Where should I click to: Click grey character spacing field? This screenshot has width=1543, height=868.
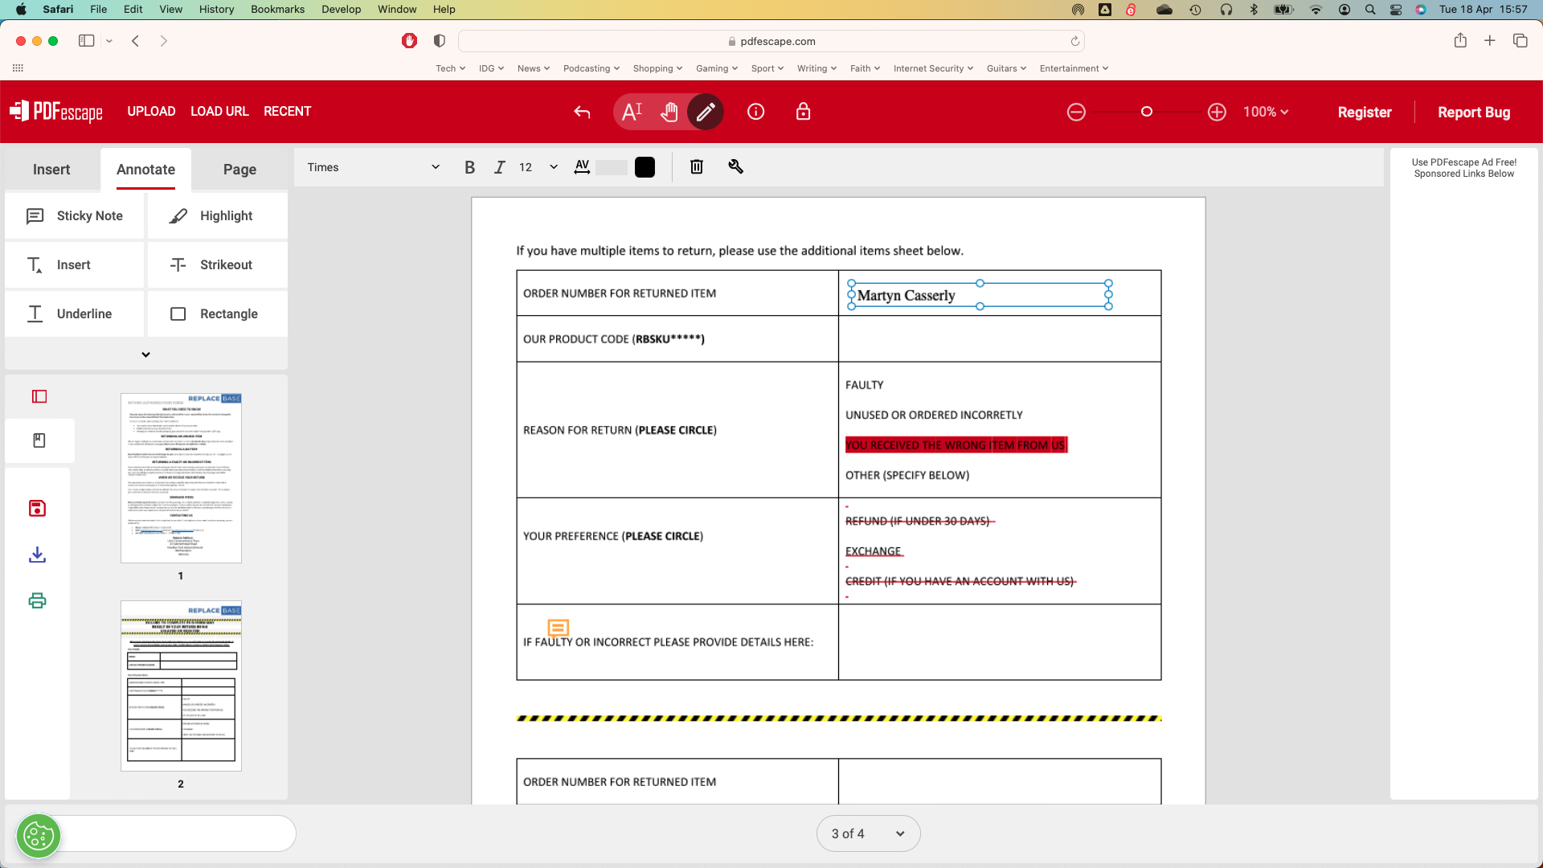pyautogui.click(x=612, y=167)
